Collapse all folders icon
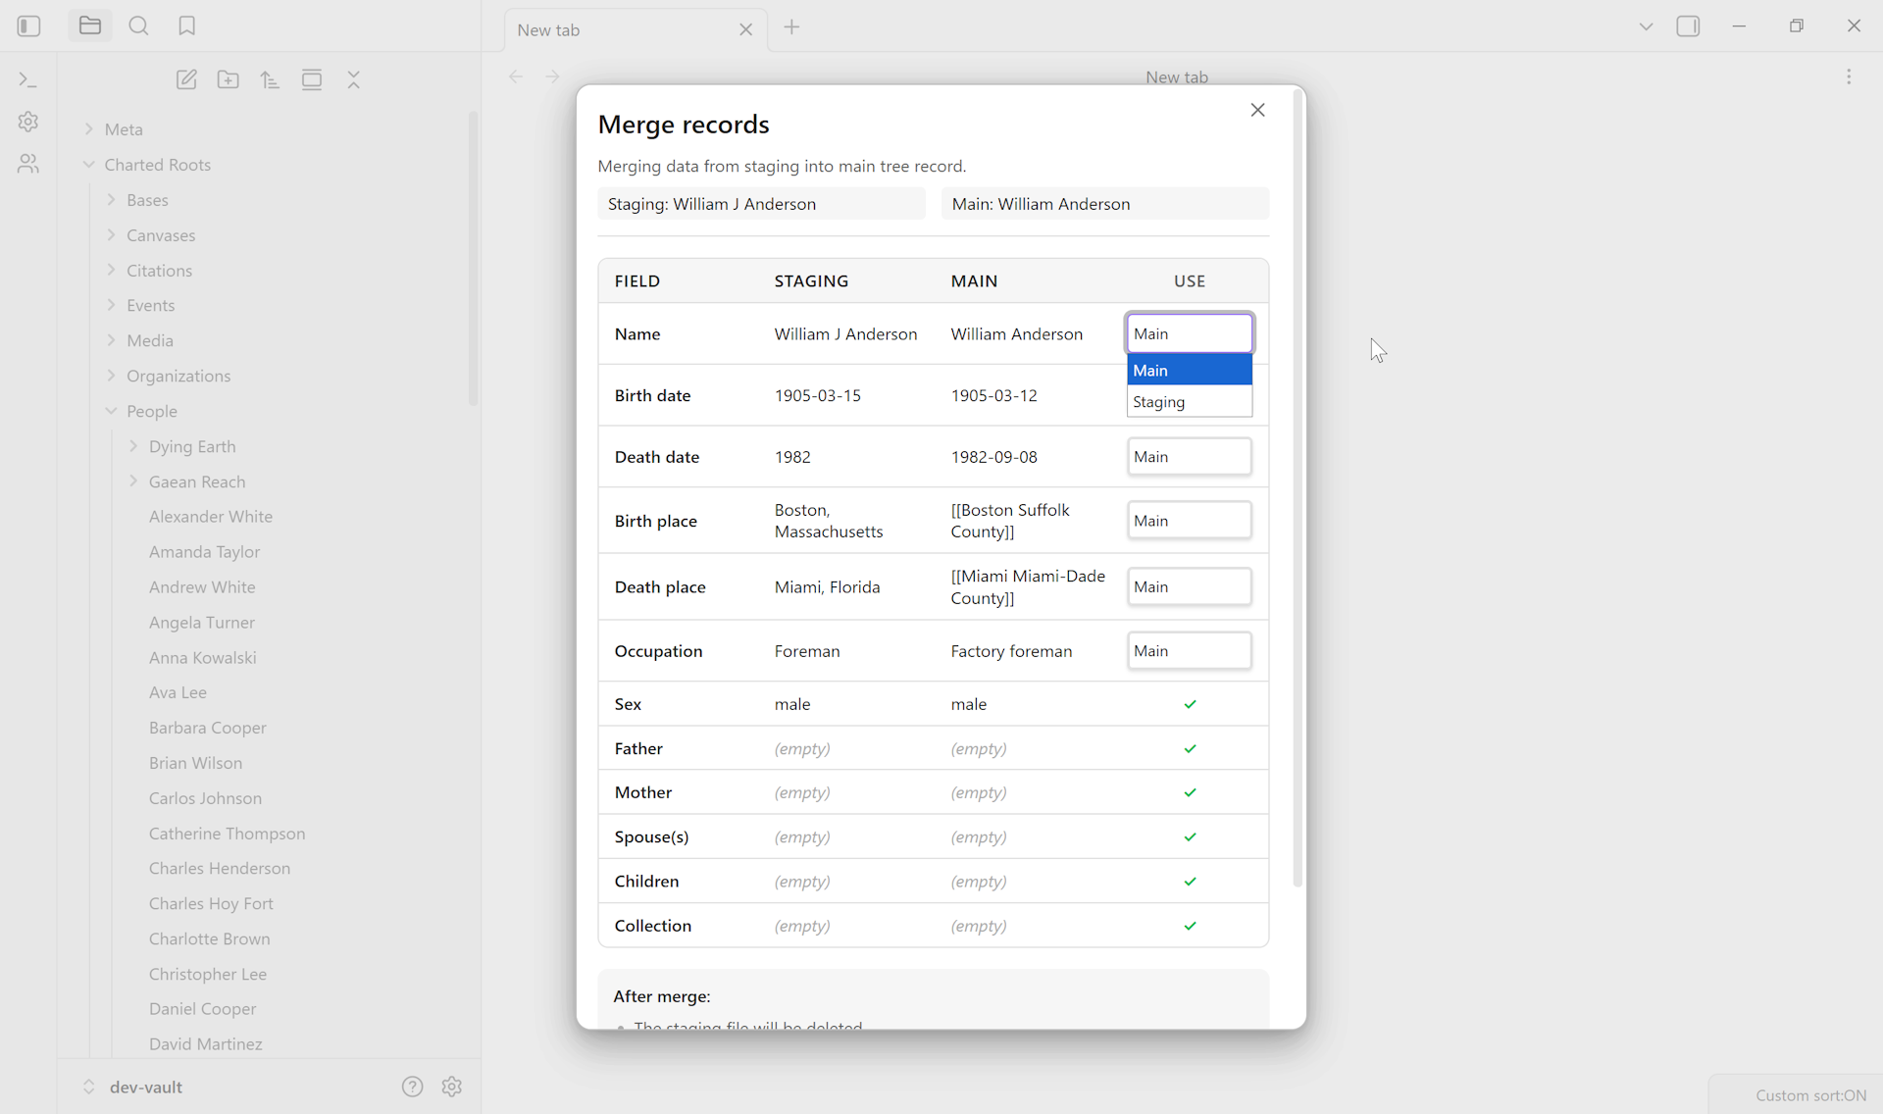Image resolution: width=1883 pixels, height=1114 pixels. (x=354, y=80)
